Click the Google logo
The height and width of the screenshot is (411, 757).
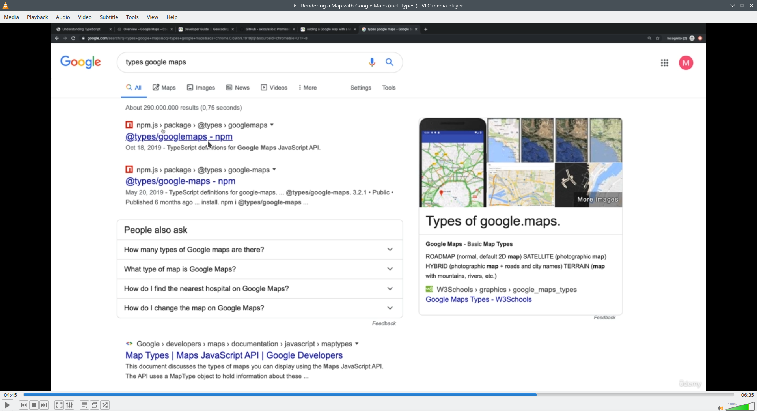point(80,62)
